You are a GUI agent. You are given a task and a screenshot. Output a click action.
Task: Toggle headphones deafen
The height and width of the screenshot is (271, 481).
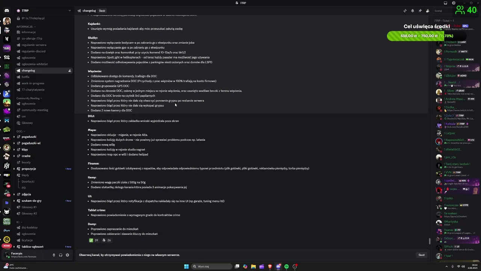pyautogui.click(x=61, y=255)
